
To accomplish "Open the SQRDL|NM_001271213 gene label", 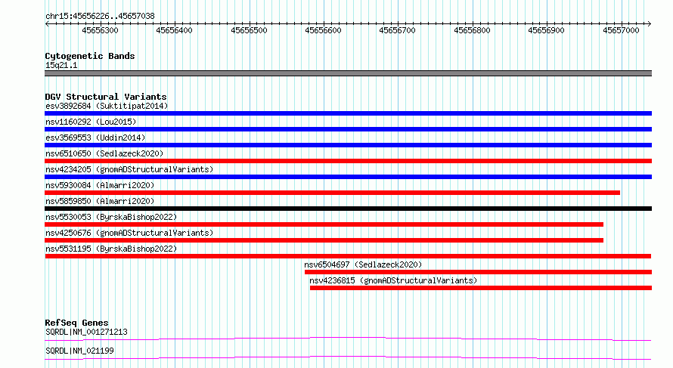I will click(86, 332).
